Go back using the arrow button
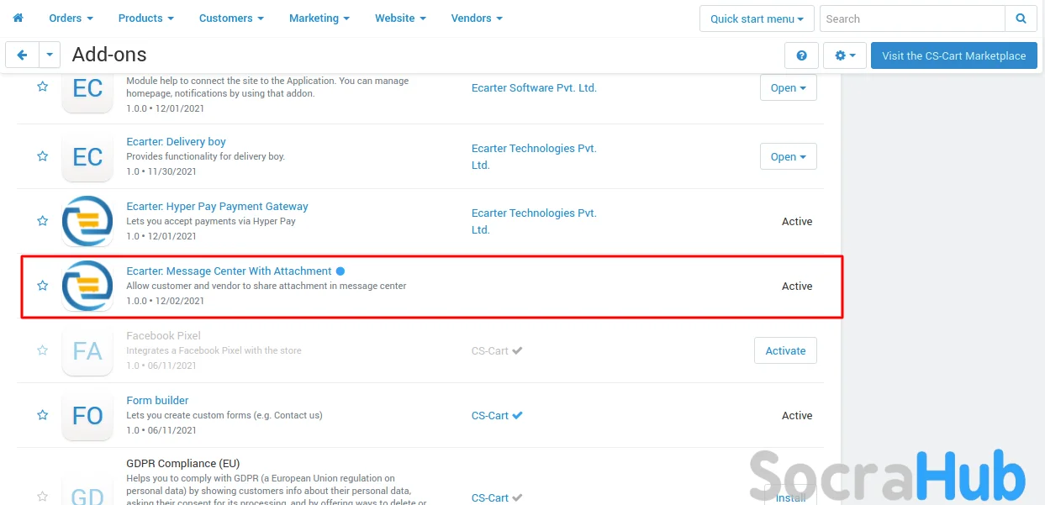The width and height of the screenshot is (1045, 505). (x=22, y=55)
